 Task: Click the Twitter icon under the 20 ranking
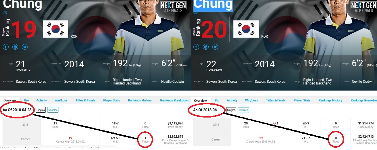point(215,47)
